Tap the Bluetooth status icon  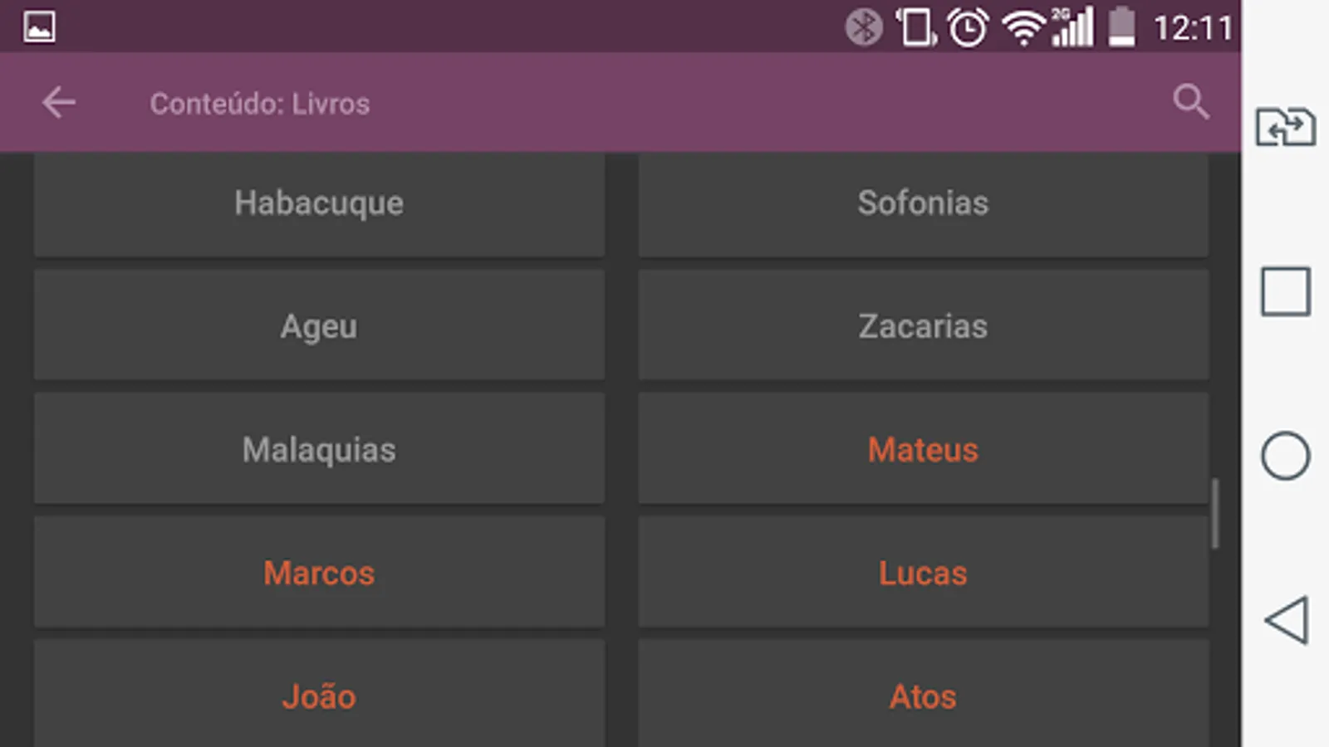click(864, 27)
